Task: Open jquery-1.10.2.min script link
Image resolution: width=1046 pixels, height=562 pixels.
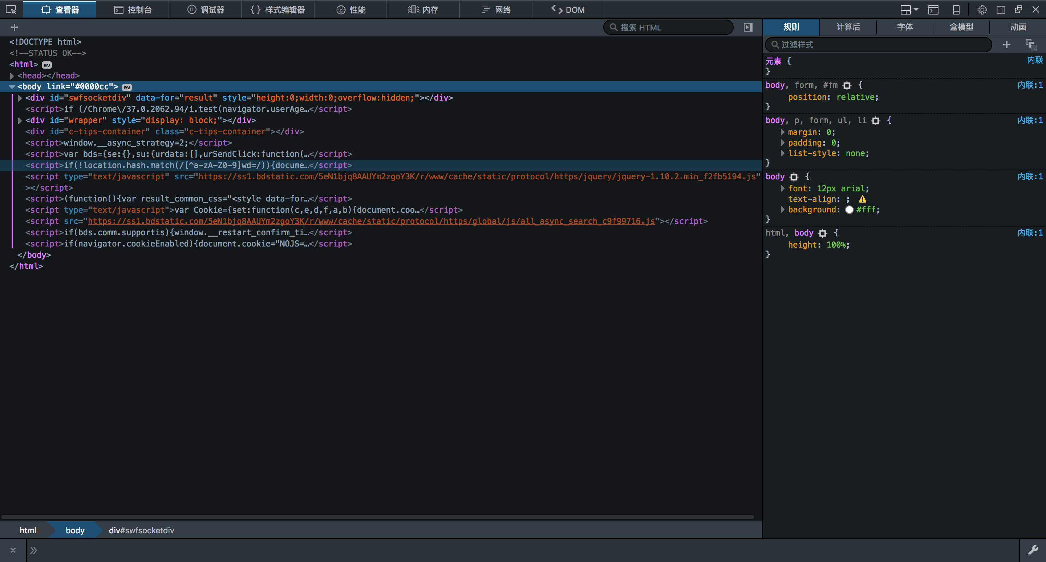Action: click(477, 176)
